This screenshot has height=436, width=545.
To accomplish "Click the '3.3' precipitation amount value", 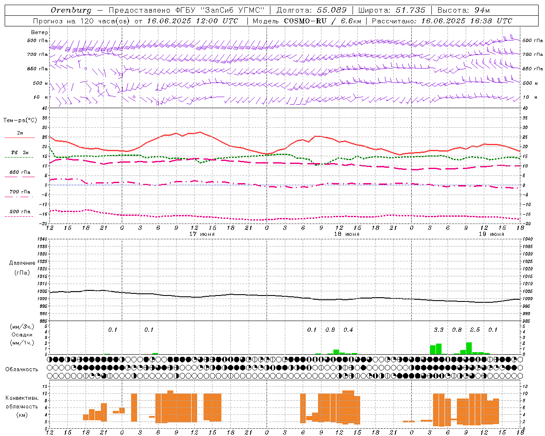I will 439,330.
